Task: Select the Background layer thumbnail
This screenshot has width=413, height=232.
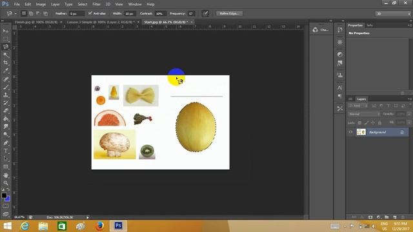Action: click(361, 132)
